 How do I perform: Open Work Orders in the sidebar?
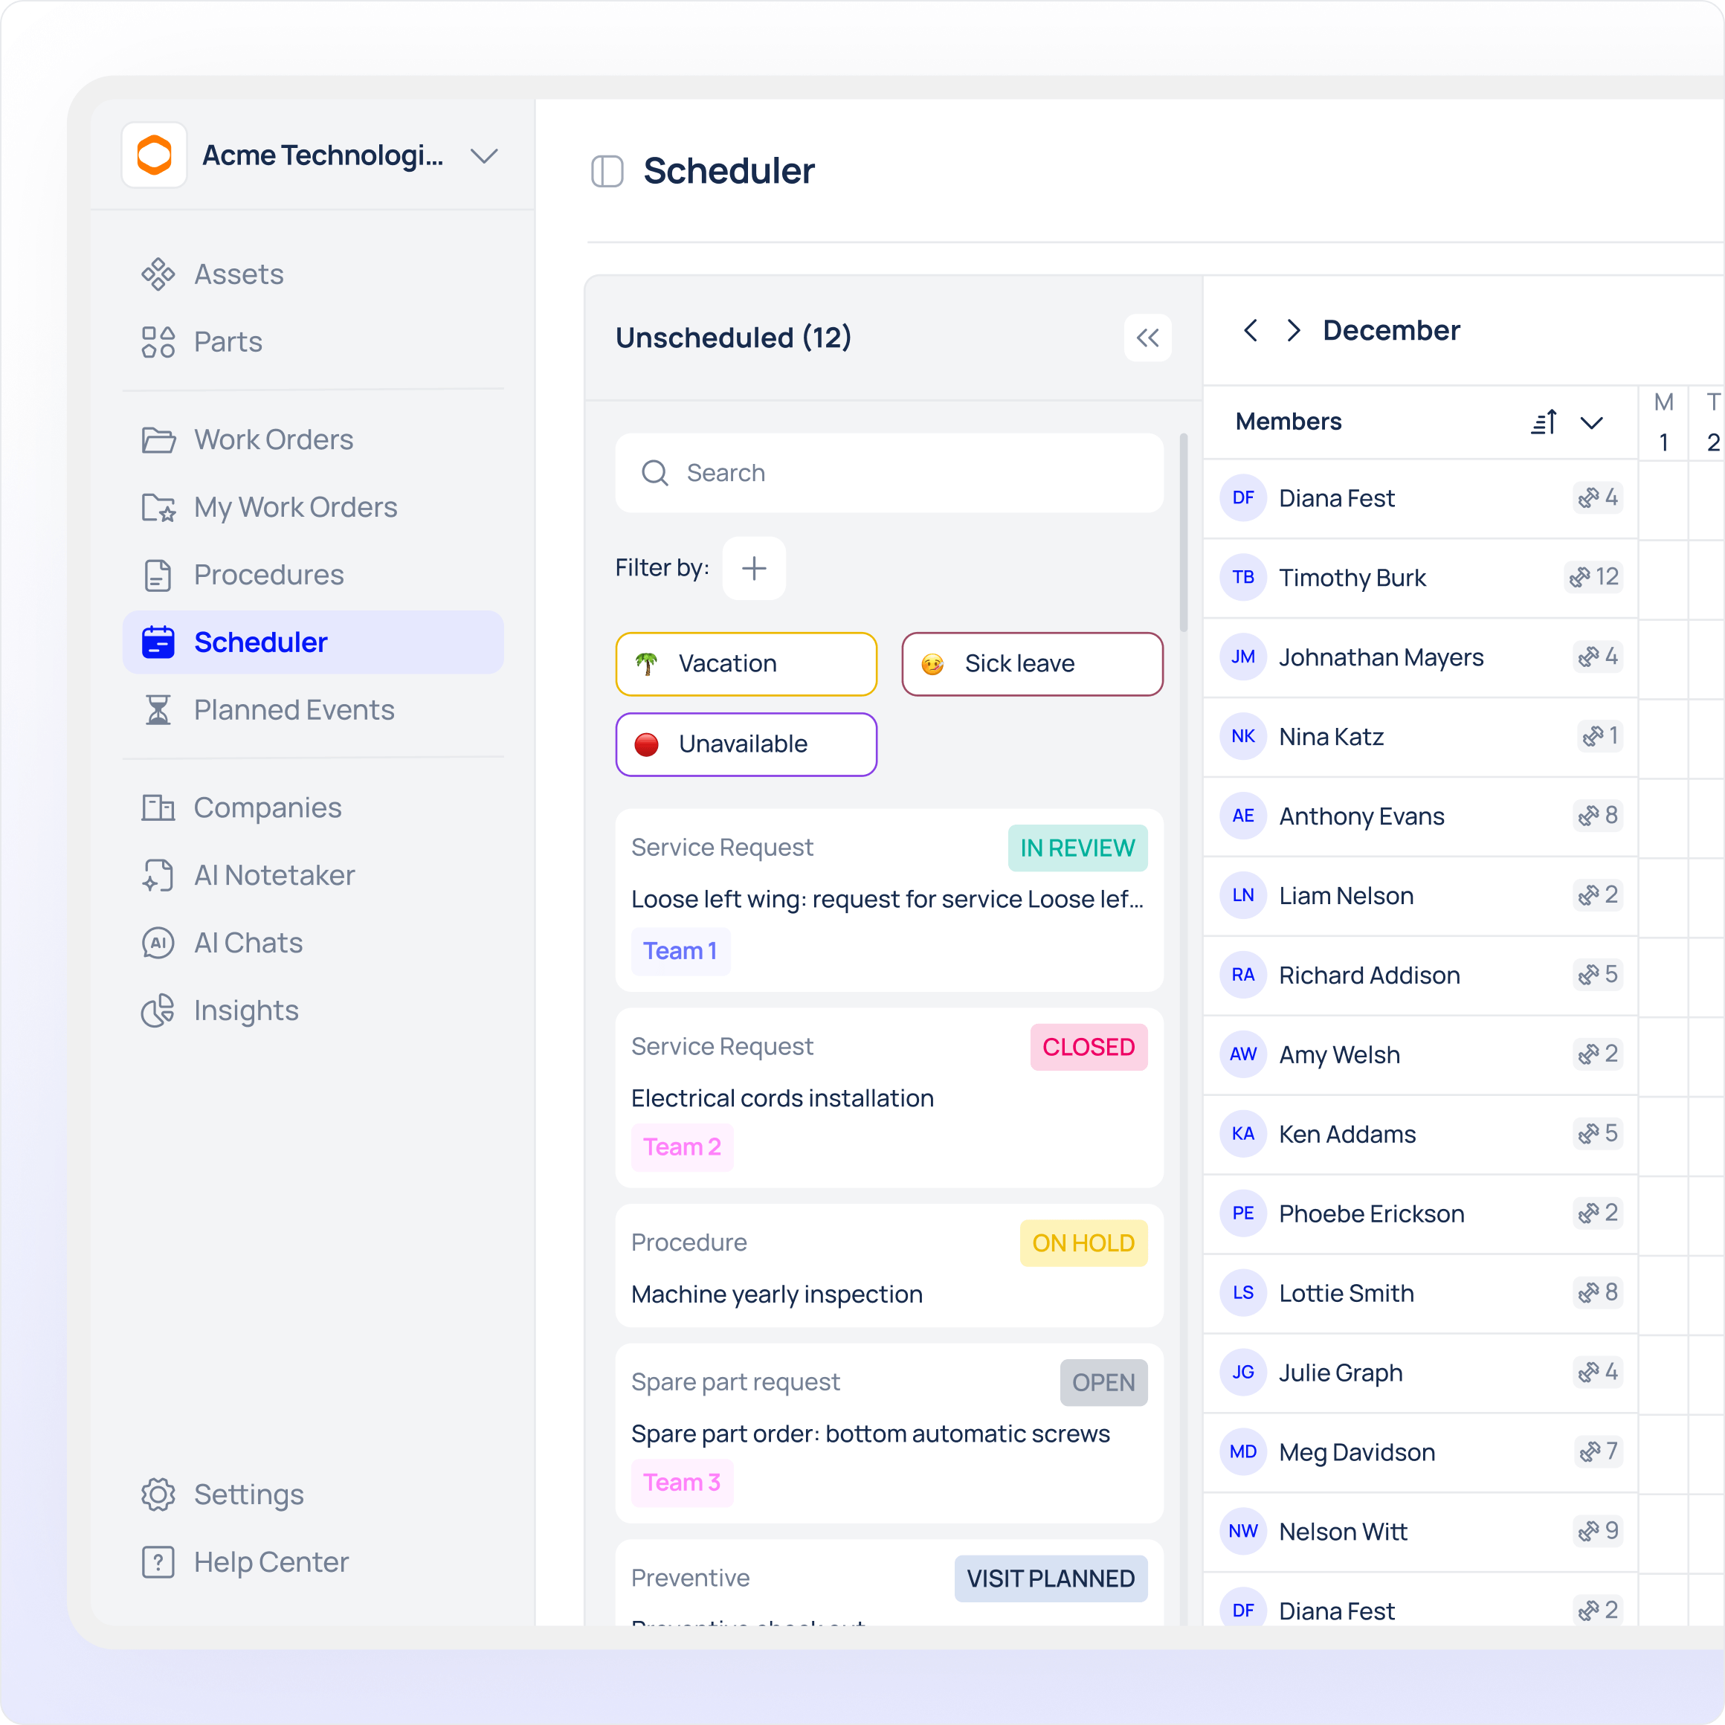pyautogui.click(x=273, y=439)
